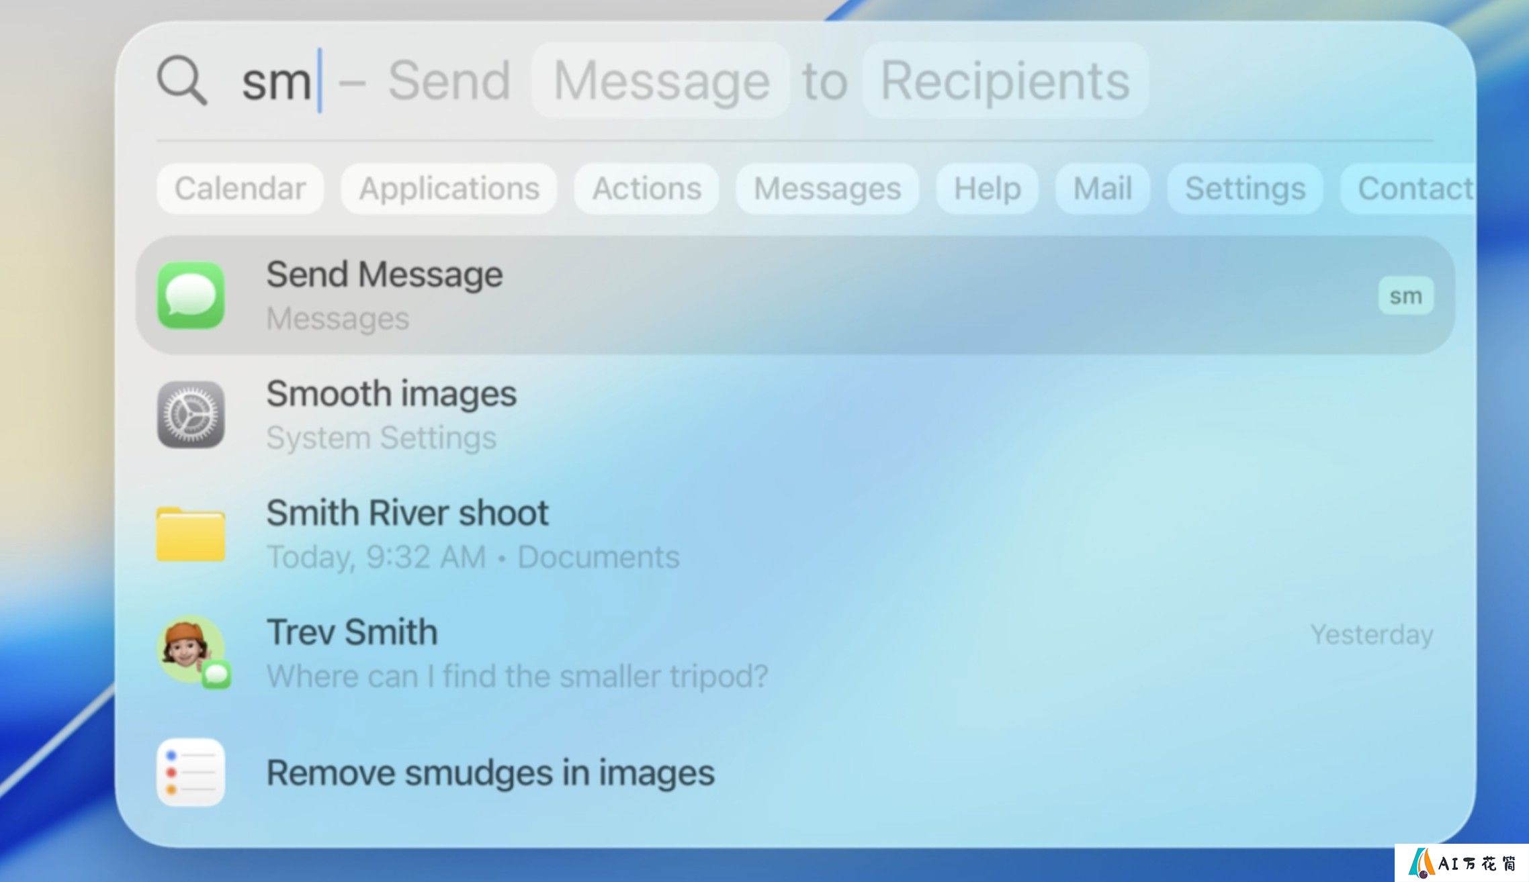Choose the Mail filter chip
Screen dimensions: 1529x882
pyautogui.click(x=1102, y=189)
